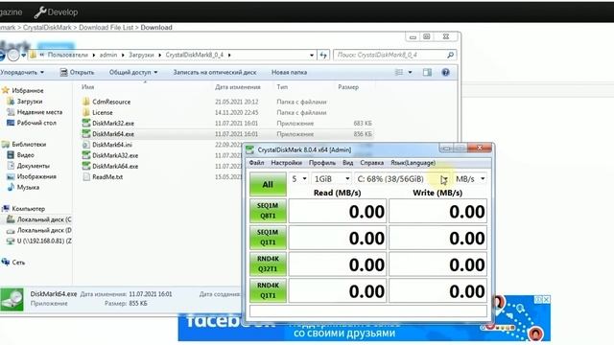Open the Профиль menu in CrystalDiskMark
614x345 pixels.
[322, 163]
